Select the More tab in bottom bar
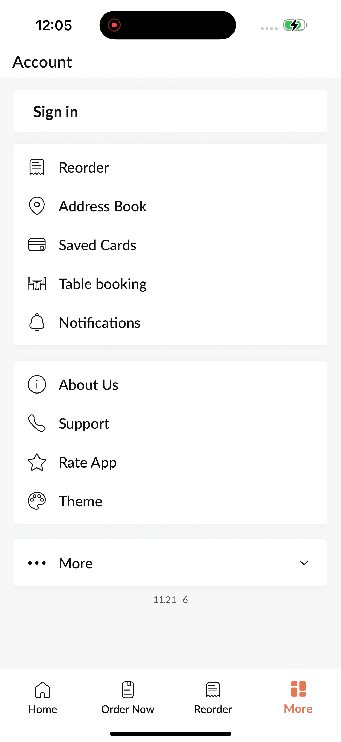 click(x=298, y=697)
